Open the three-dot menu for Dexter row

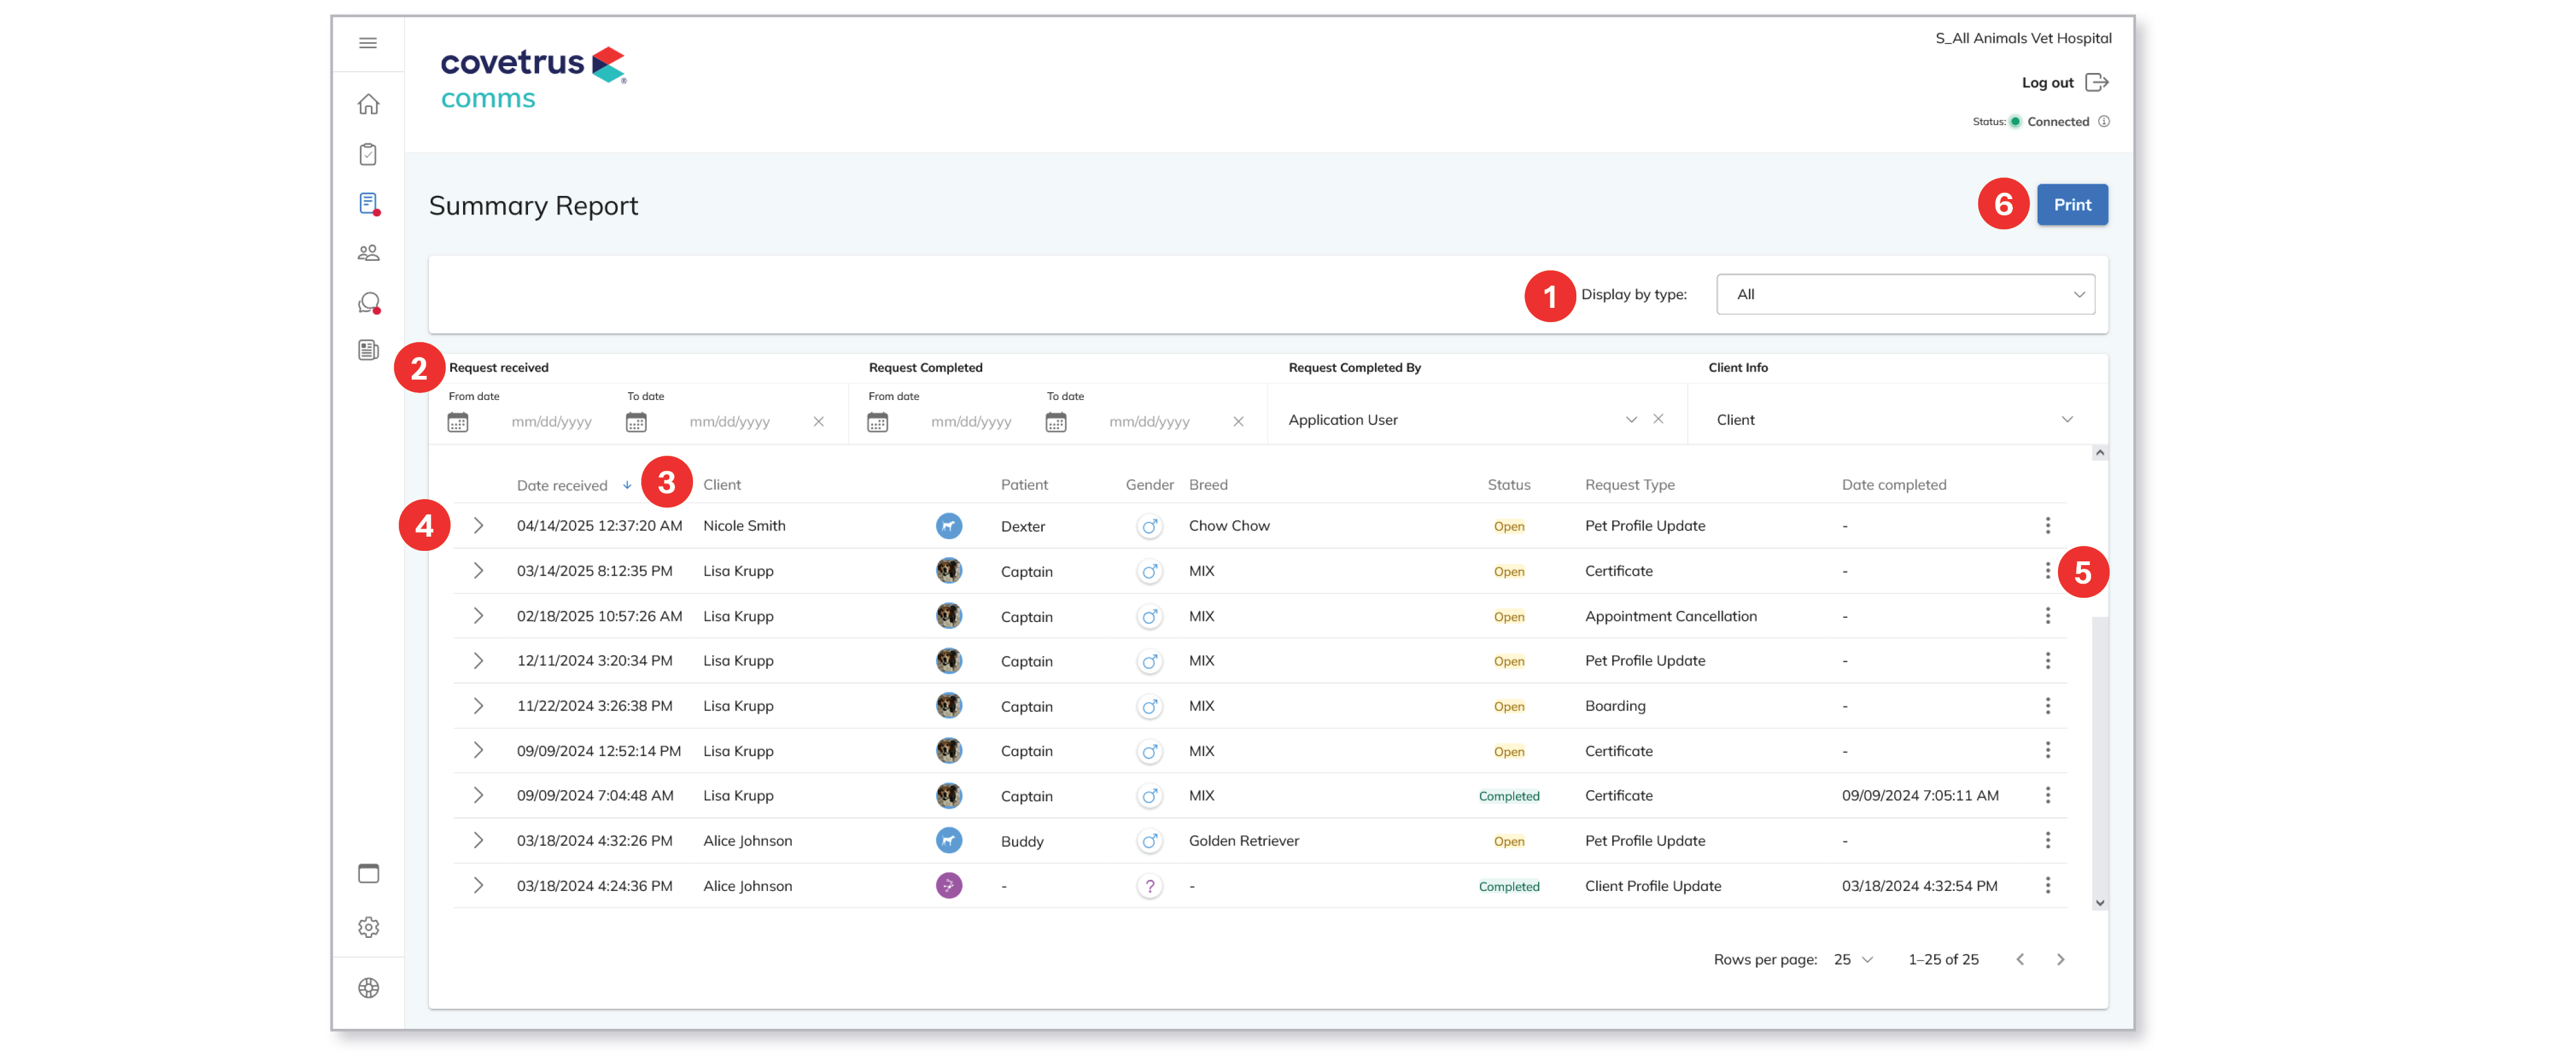tap(2047, 525)
